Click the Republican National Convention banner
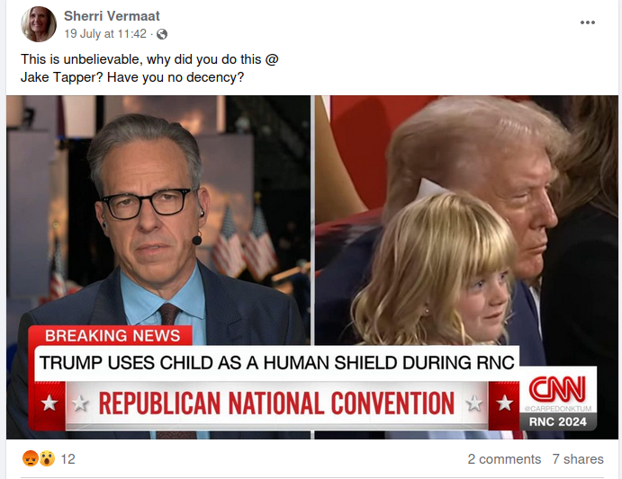This screenshot has height=479, width=622. point(276,403)
